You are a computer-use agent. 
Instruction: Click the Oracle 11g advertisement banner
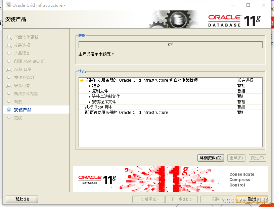(170, 179)
